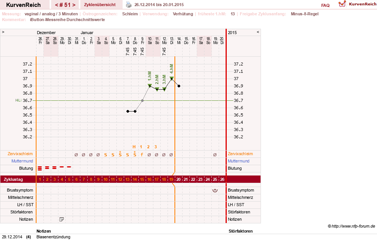Click the 3.hM green triangle marker

(164, 89)
